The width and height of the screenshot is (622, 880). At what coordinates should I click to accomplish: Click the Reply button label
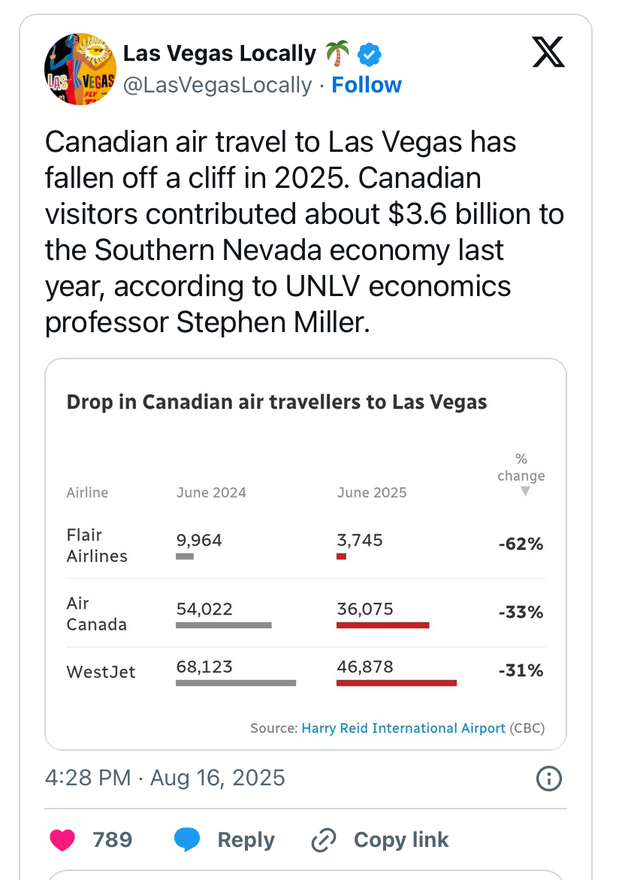tap(246, 839)
